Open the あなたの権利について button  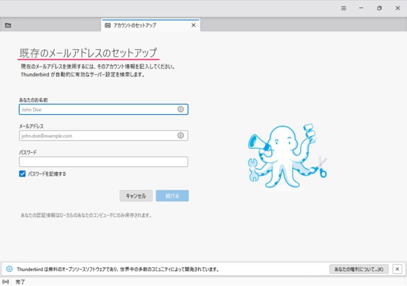point(358,270)
